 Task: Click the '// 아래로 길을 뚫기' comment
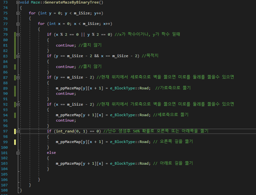[173, 163]
